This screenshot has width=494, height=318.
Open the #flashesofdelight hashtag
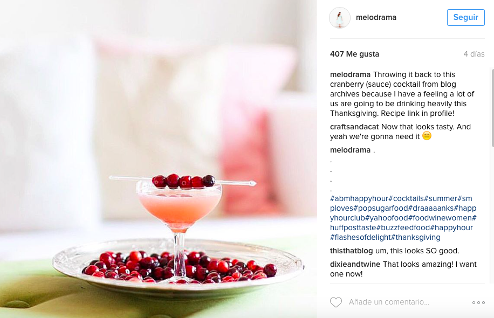tap(360, 237)
